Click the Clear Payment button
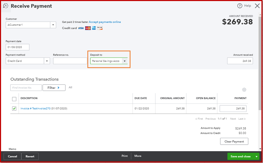The image size is (263, 163). (234, 142)
